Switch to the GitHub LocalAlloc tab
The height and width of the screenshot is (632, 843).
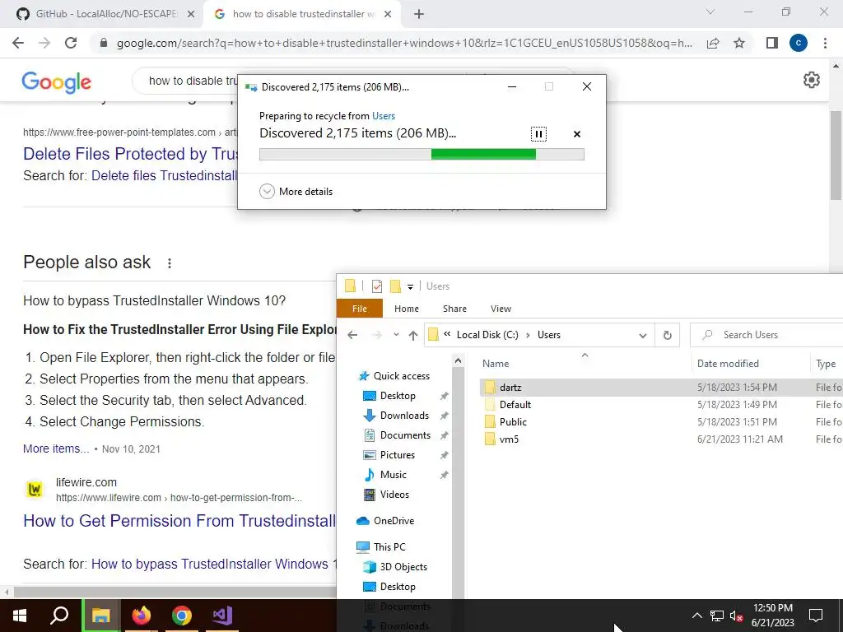pos(106,14)
